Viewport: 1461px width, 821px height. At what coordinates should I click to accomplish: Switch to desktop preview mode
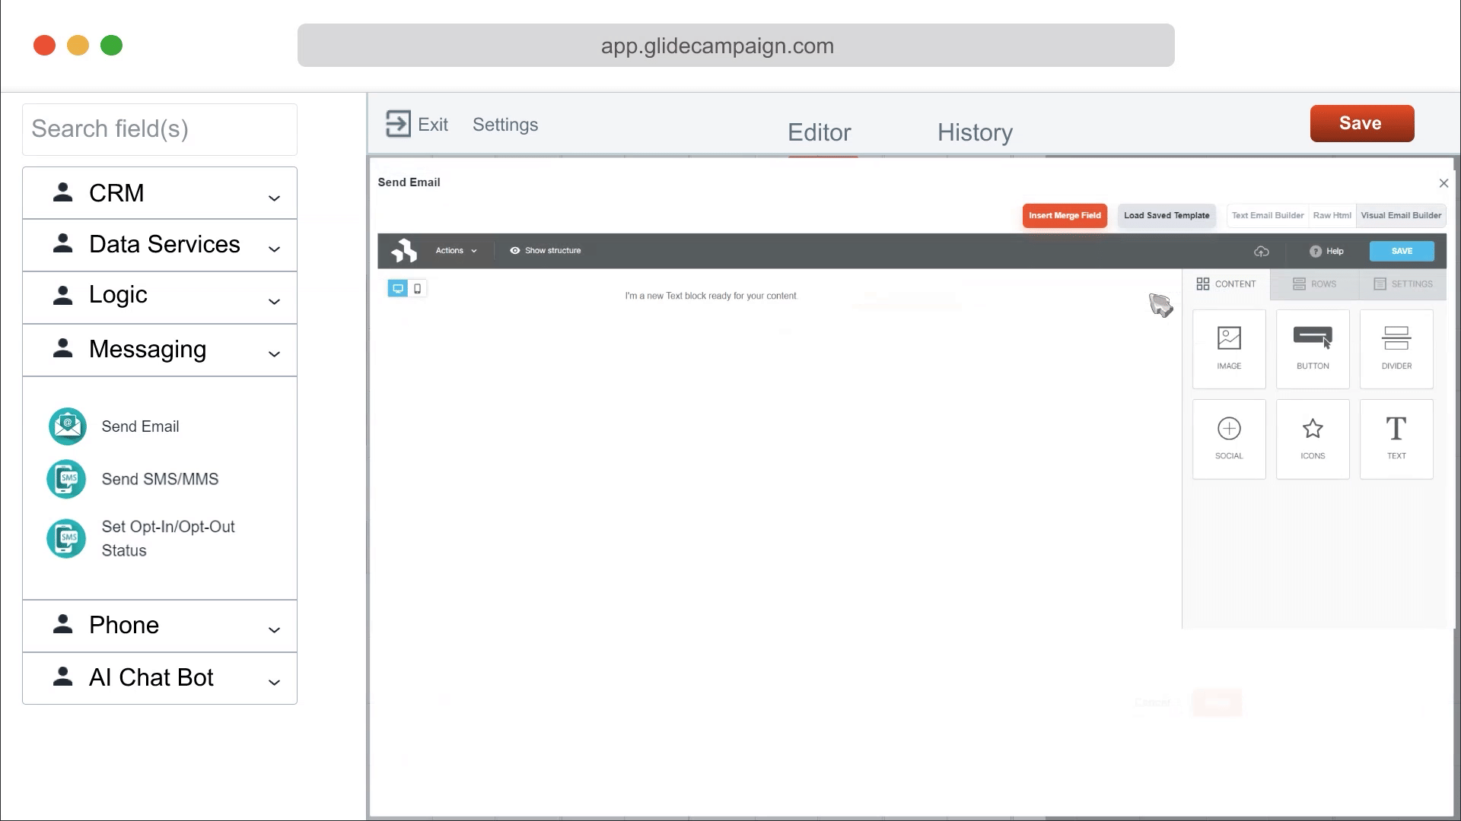[397, 288]
